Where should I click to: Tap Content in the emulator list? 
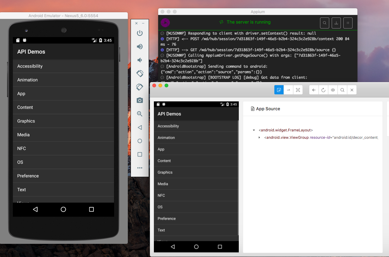(63, 107)
